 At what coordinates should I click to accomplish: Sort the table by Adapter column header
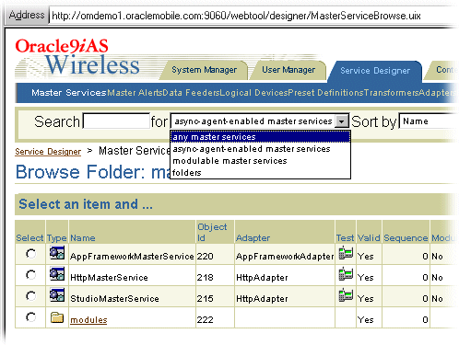[253, 238]
